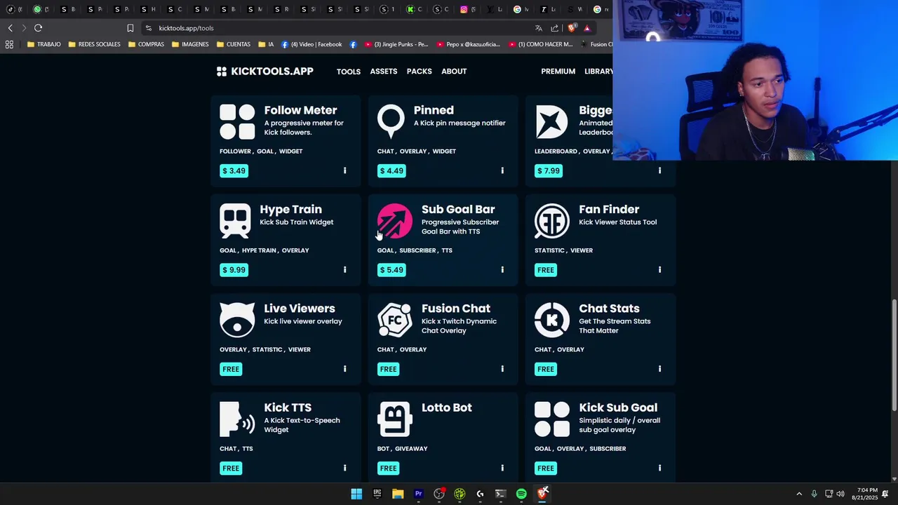Open info icon on the Live Viewers card
898x505 pixels.
pyautogui.click(x=344, y=368)
